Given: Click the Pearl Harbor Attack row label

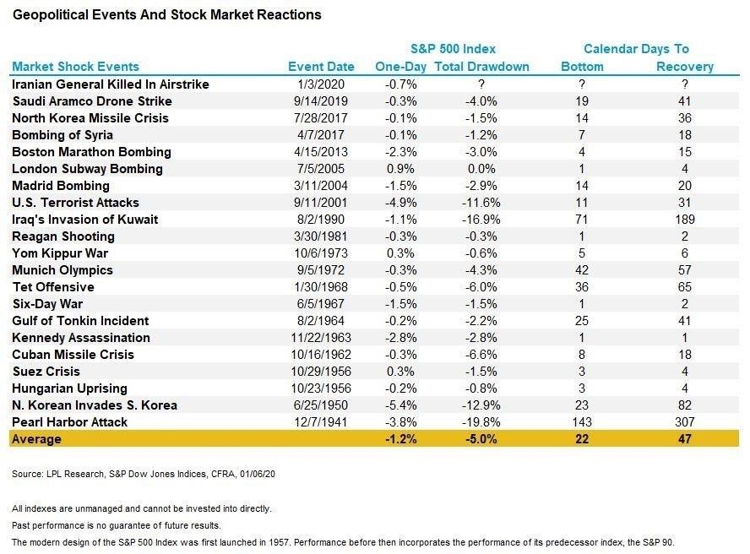Looking at the screenshot, I should pos(70,422).
